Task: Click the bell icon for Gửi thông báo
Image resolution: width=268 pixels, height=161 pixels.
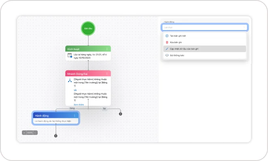Action: coord(167,55)
